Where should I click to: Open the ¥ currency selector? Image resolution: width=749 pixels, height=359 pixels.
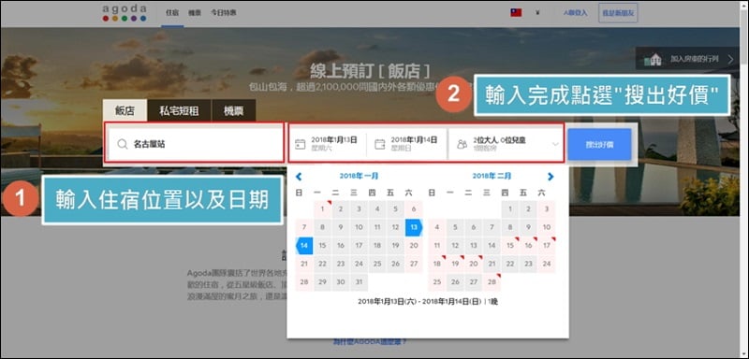pos(537,13)
